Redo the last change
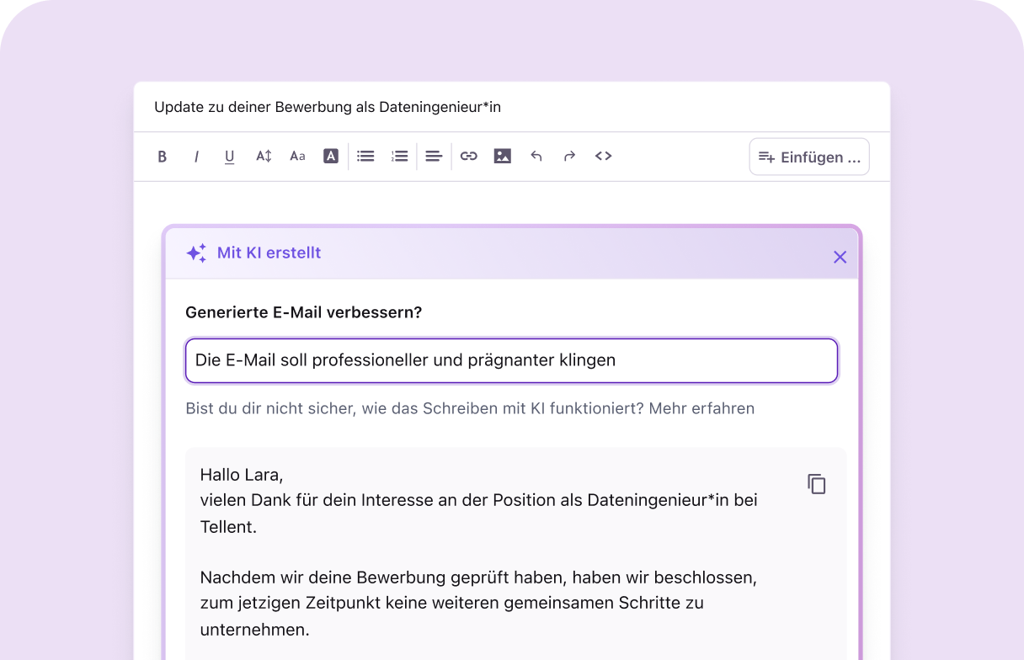Image resolution: width=1024 pixels, height=660 pixels. click(569, 156)
